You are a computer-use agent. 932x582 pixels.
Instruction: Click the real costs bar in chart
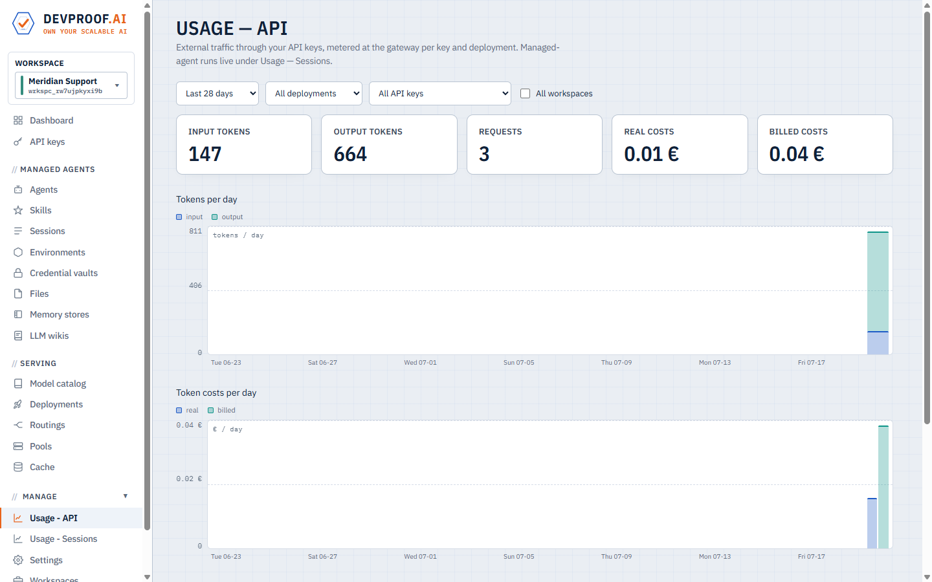pyautogui.click(x=872, y=523)
